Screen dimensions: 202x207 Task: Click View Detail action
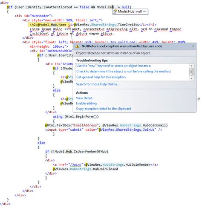point(85,98)
